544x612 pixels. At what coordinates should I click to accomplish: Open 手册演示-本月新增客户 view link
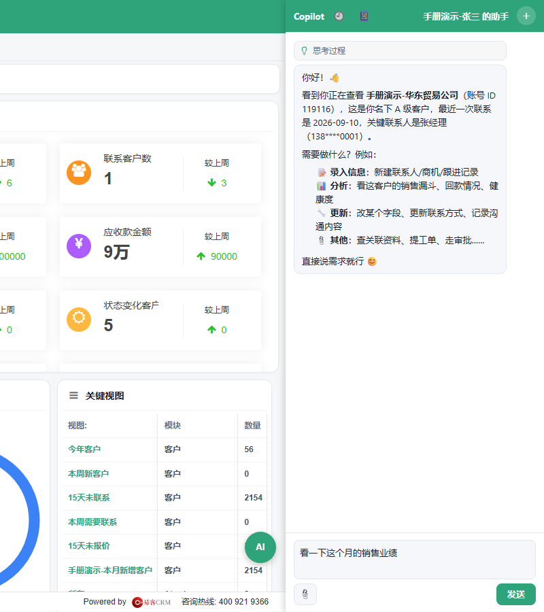pyautogui.click(x=110, y=571)
